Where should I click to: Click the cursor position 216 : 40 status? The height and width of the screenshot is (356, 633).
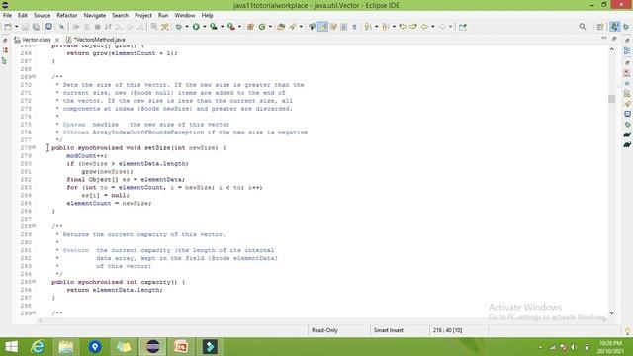click(447, 330)
